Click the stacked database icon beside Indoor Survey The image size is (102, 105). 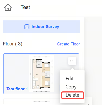coord(27,27)
